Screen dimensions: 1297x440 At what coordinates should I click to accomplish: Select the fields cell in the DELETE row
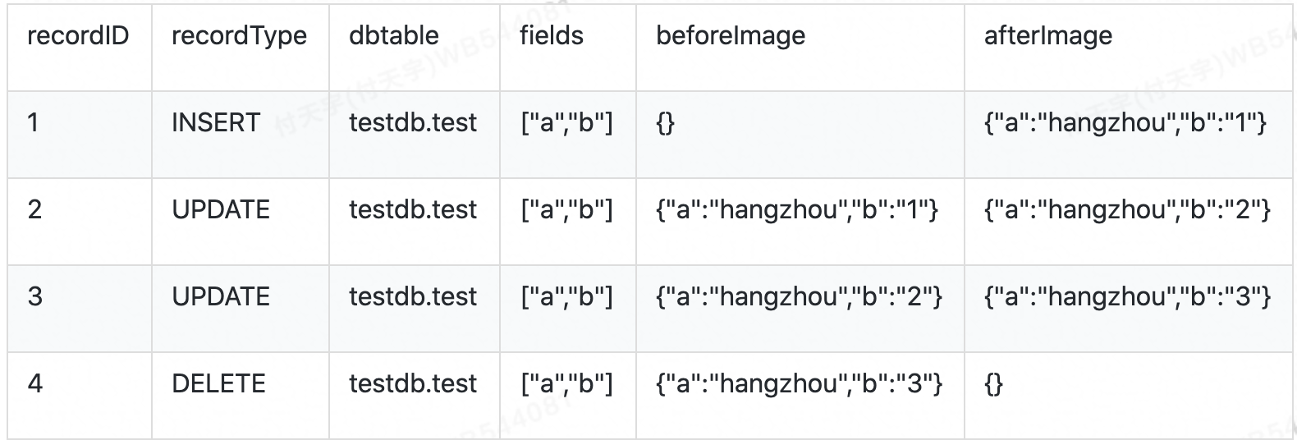pos(566,384)
